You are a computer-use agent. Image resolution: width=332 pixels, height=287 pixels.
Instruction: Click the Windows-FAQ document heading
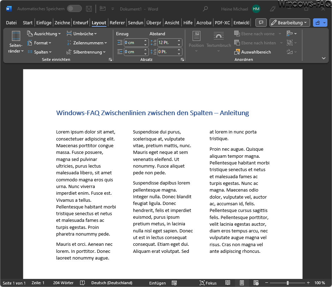tap(152, 113)
